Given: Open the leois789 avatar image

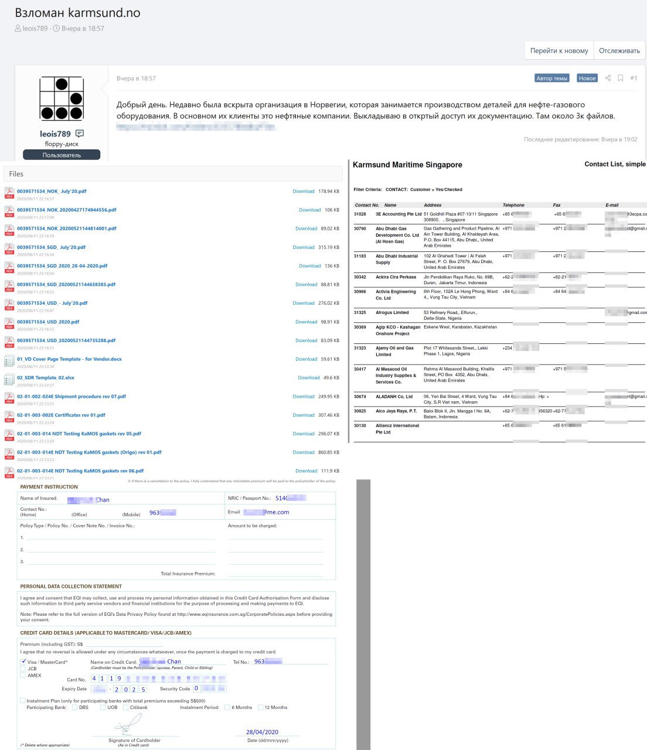Looking at the screenshot, I should coord(62,99).
